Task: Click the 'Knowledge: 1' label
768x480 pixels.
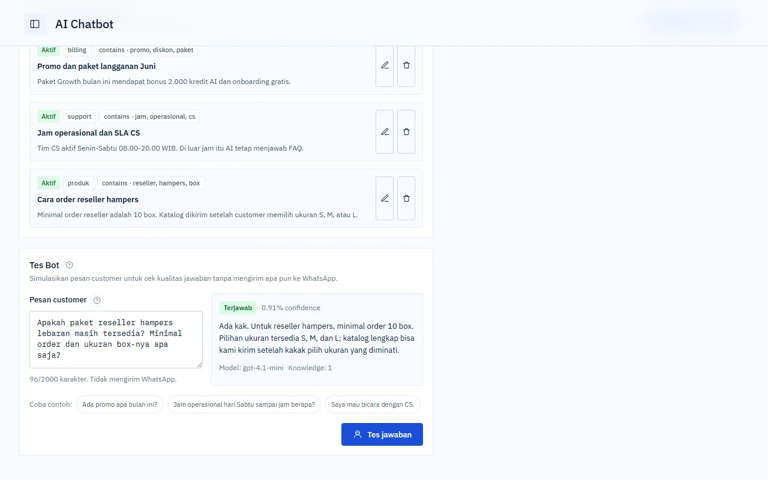Action: click(310, 368)
